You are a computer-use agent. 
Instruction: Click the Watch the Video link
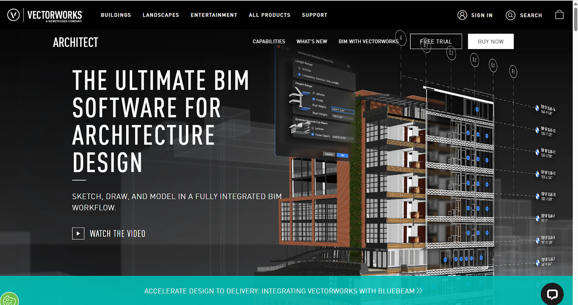click(x=117, y=234)
